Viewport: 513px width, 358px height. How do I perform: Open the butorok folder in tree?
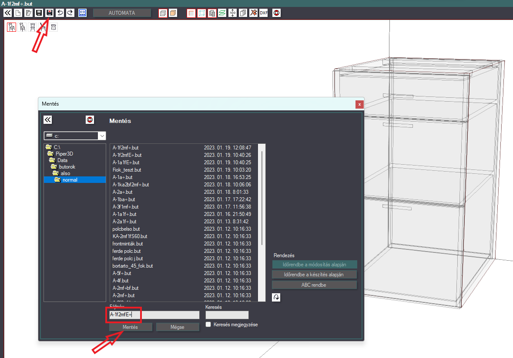[67, 166]
